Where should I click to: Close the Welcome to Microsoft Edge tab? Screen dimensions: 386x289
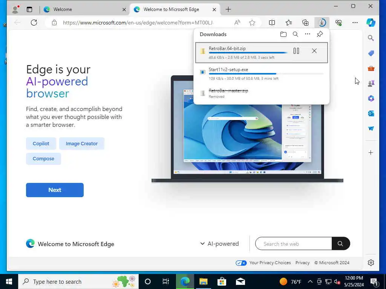(214, 9)
